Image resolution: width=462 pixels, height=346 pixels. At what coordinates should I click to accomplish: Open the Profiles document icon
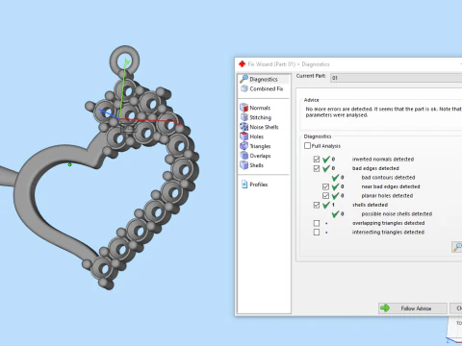point(244,185)
